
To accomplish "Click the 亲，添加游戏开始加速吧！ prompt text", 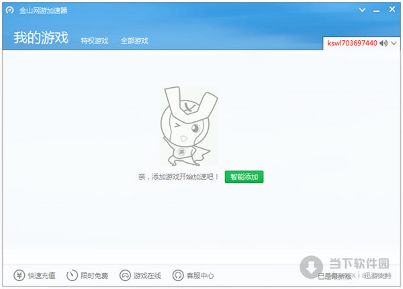I will [179, 176].
